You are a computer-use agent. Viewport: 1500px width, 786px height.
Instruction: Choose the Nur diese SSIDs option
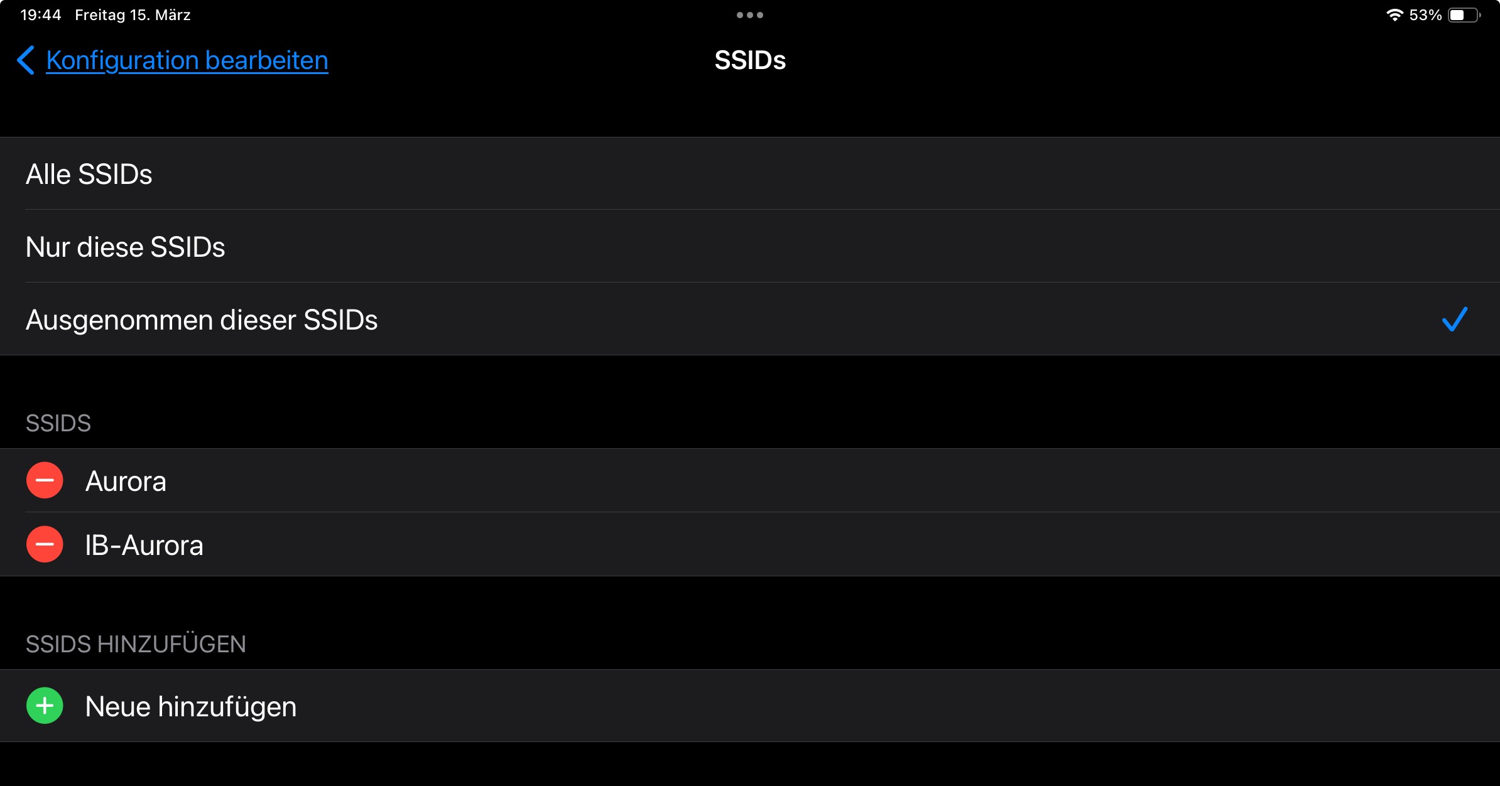[x=126, y=247]
